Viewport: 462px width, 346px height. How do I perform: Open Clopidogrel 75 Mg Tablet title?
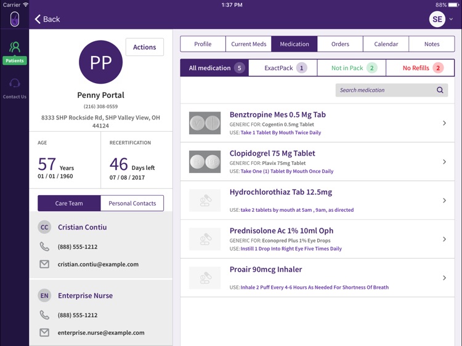click(x=272, y=153)
